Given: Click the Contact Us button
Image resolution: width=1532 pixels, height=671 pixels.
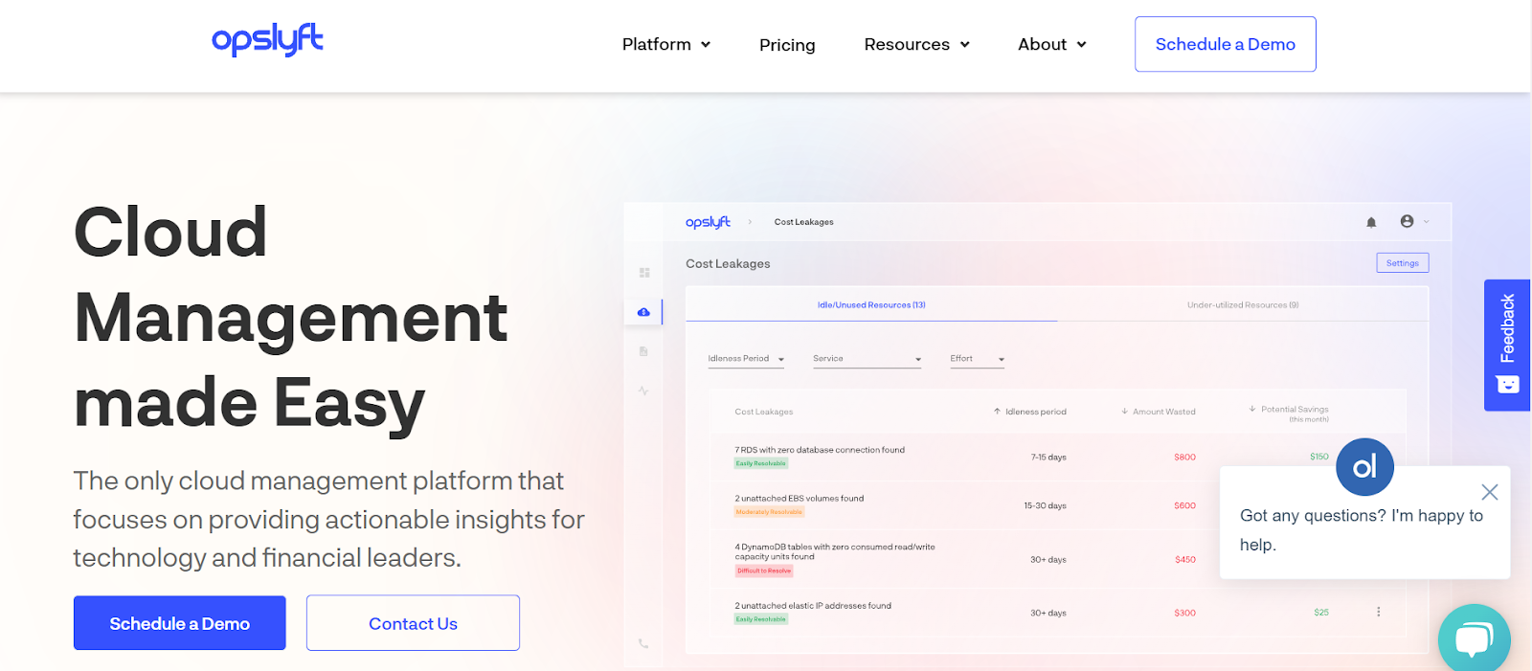Looking at the screenshot, I should click(x=413, y=623).
